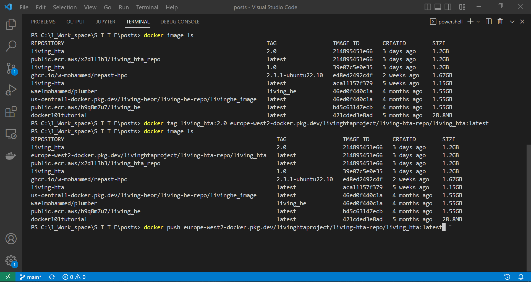Expand the terminal panel with the chevron
The image size is (531, 282).
point(512,22)
